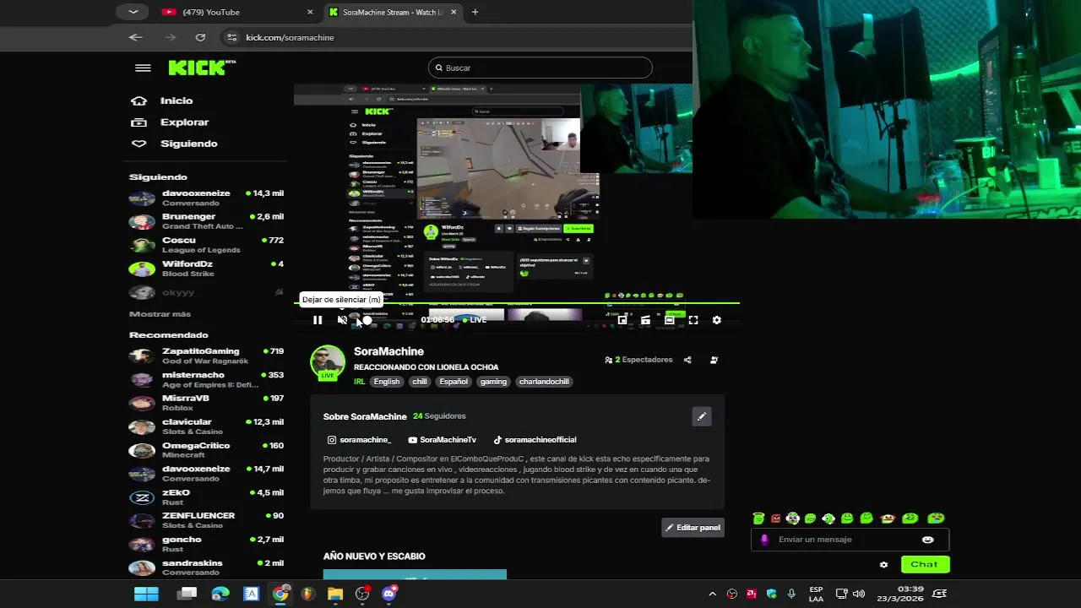
Task: Pause the SoraMachine stream video
Action: pos(318,320)
